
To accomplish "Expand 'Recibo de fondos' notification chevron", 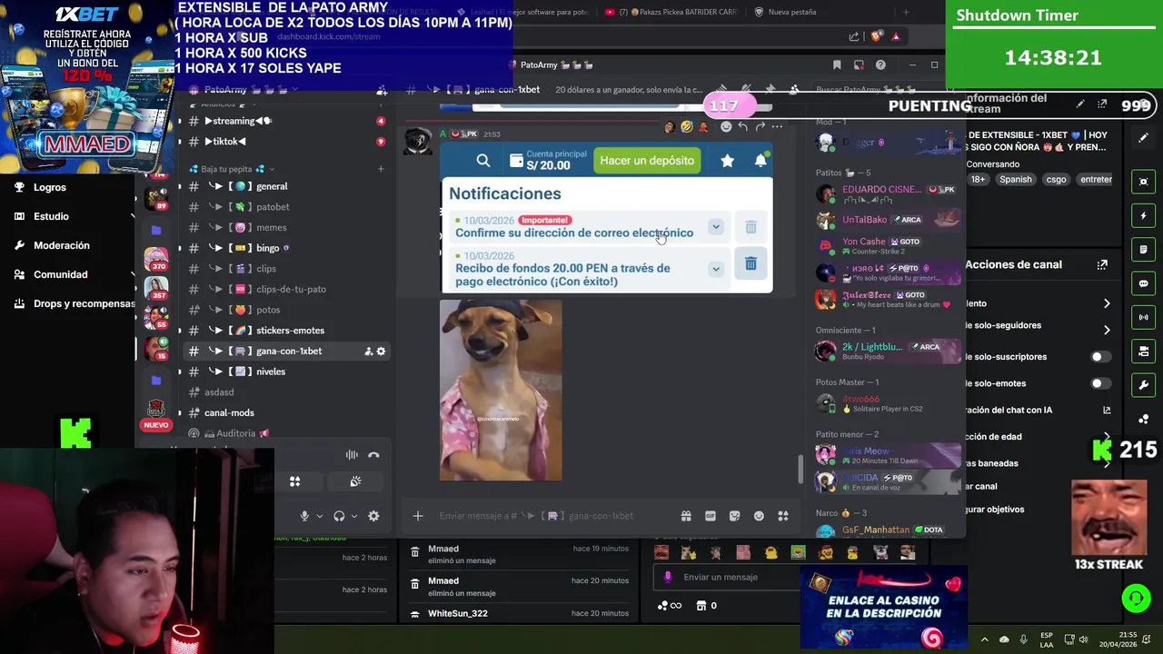I will 716,269.
